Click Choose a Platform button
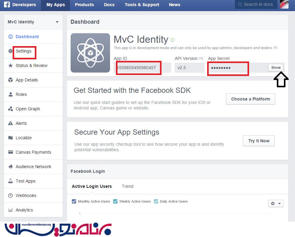The image size is (295, 237). 250,99
